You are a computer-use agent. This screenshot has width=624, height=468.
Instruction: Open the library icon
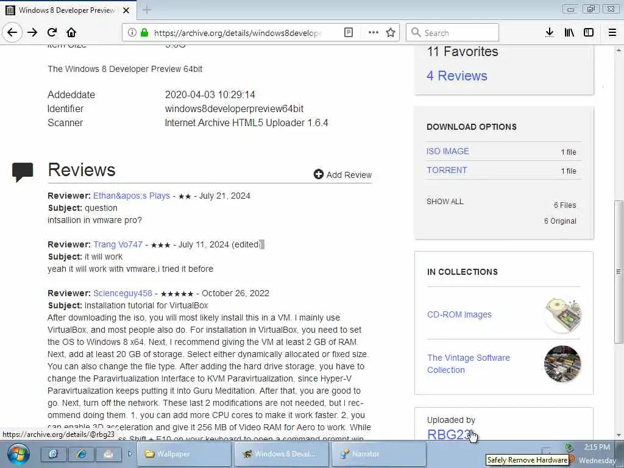569,33
